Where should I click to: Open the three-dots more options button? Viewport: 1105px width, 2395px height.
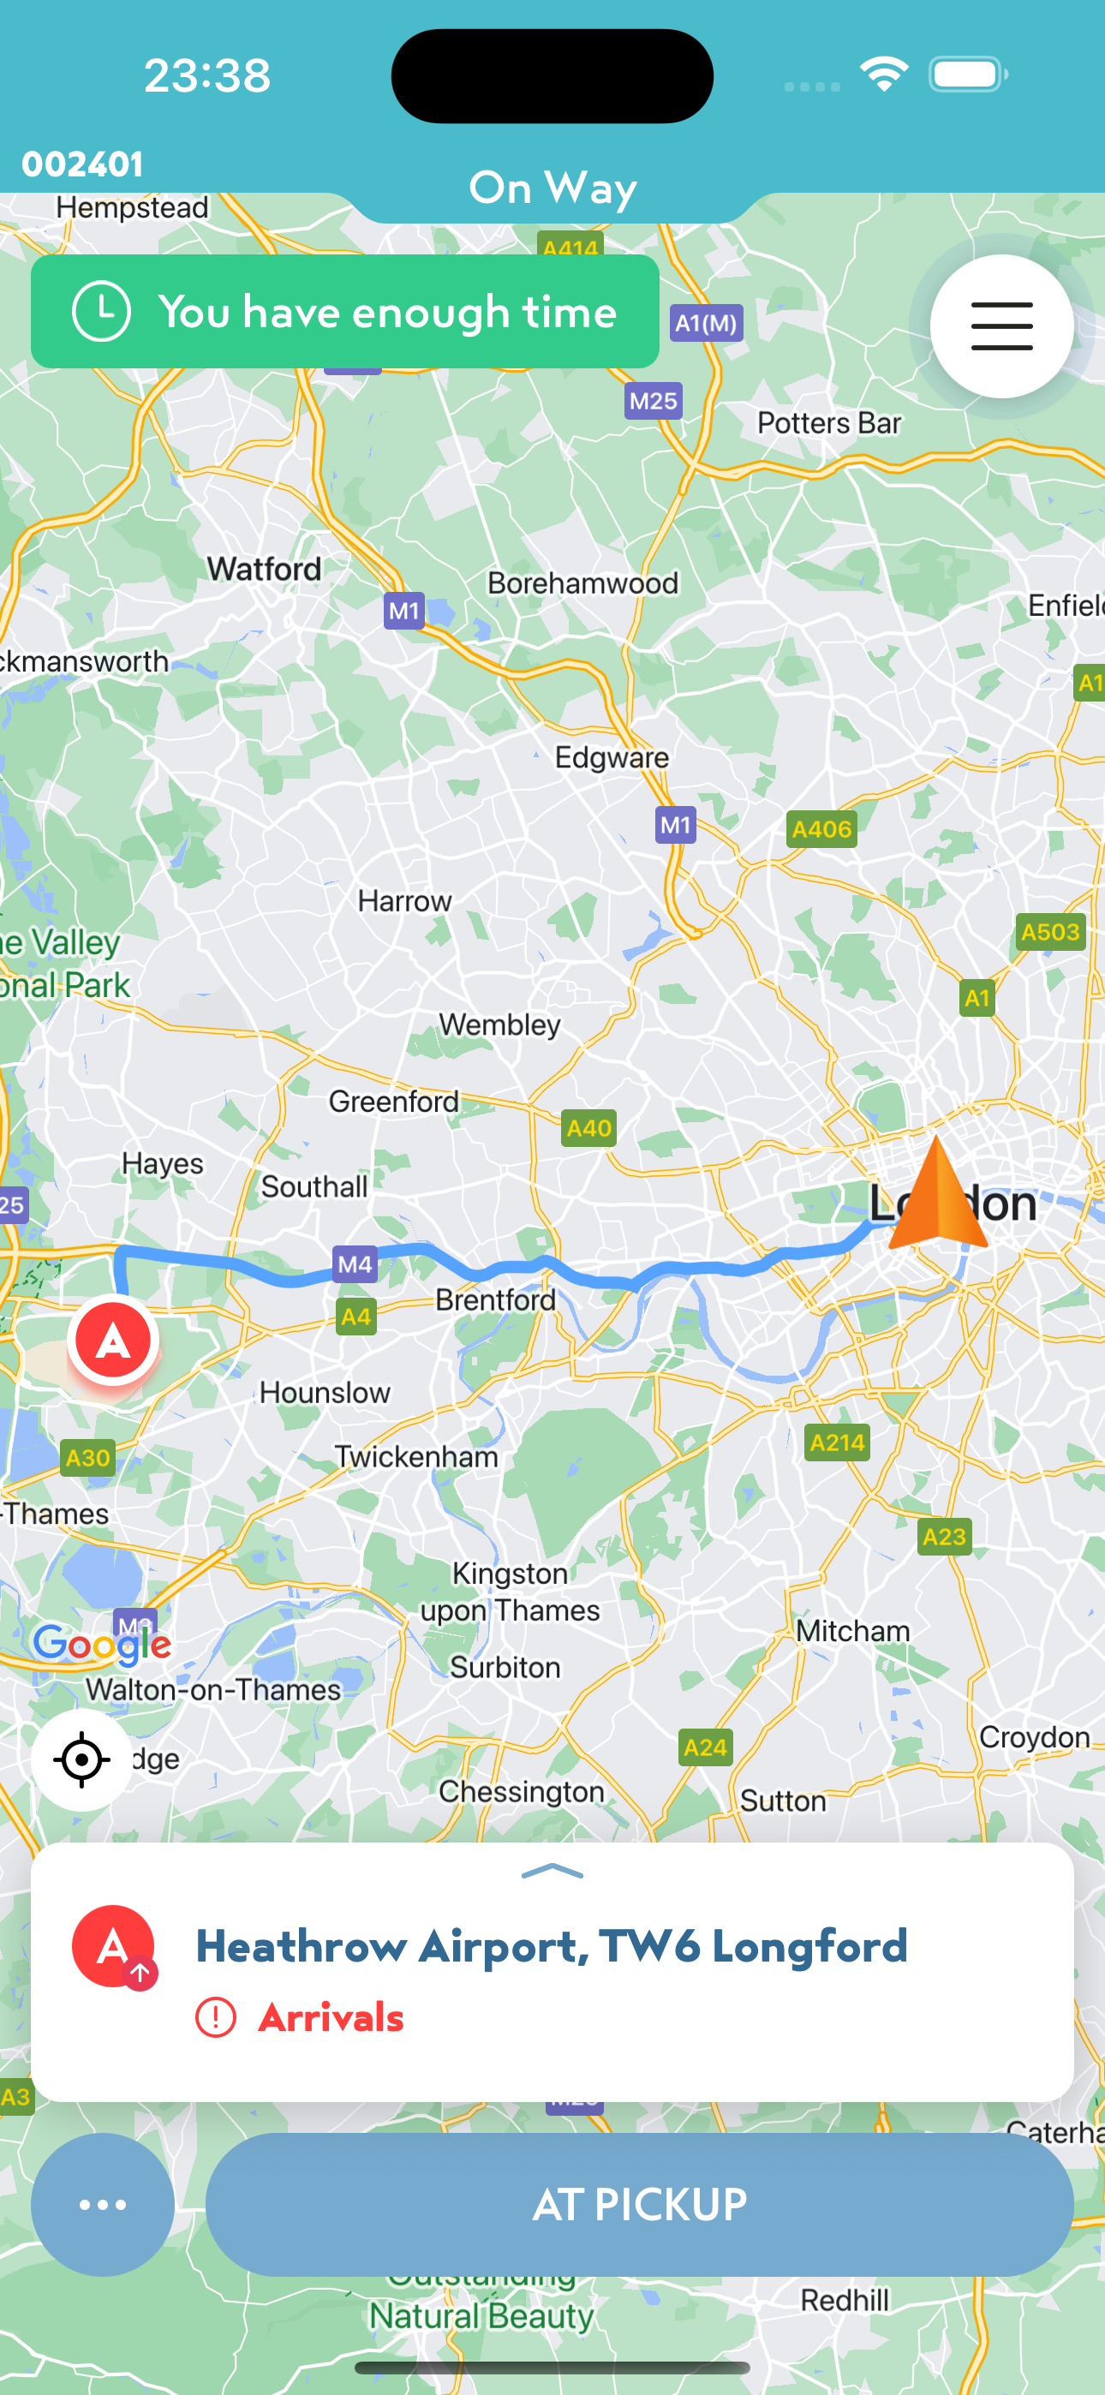(x=102, y=2203)
